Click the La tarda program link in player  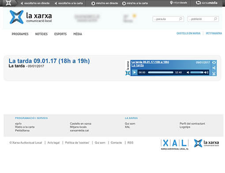[138, 65]
